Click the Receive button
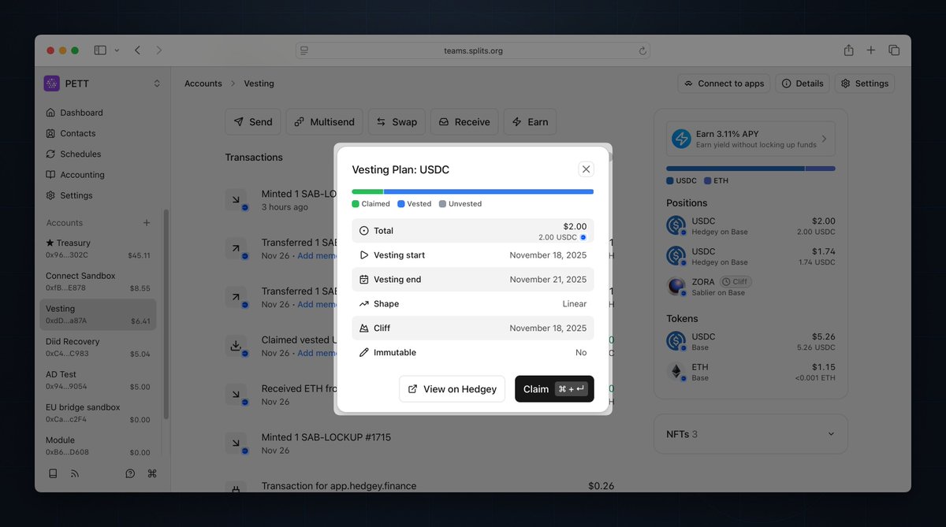The width and height of the screenshot is (946, 527). (x=464, y=122)
